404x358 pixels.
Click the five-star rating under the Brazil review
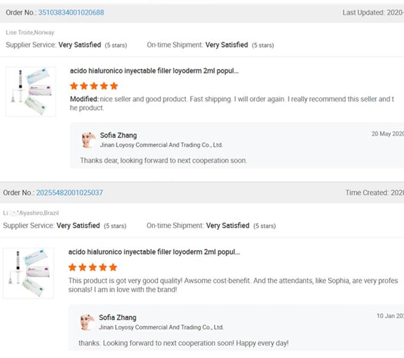pos(93,267)
